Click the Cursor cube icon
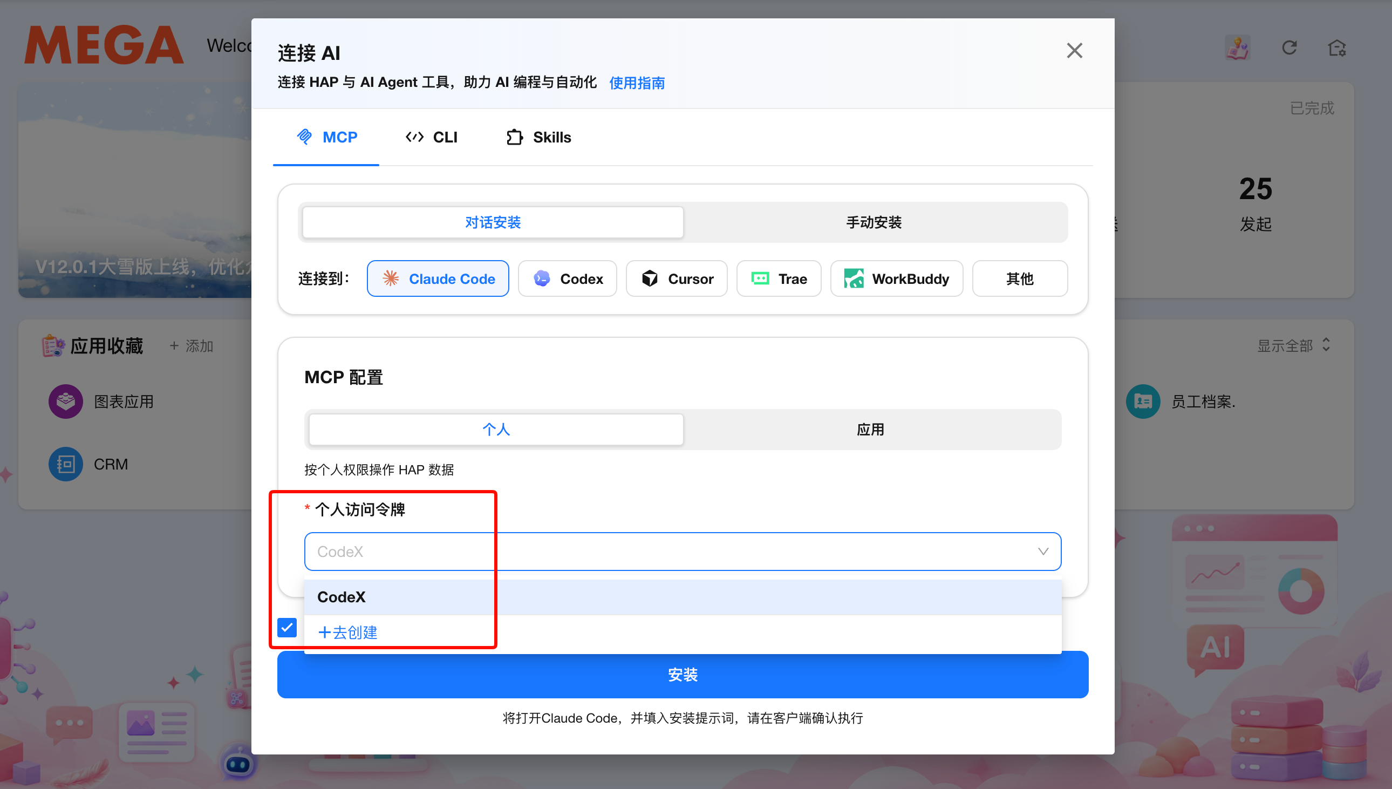The width and height of the screenshot is (1392, 789). [x=650, y=278]
